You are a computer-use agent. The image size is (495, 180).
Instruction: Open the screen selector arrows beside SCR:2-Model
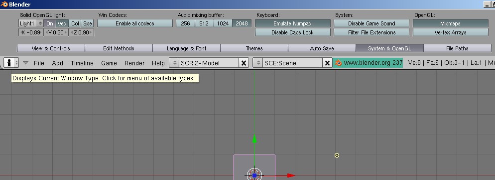pos(174,63)
